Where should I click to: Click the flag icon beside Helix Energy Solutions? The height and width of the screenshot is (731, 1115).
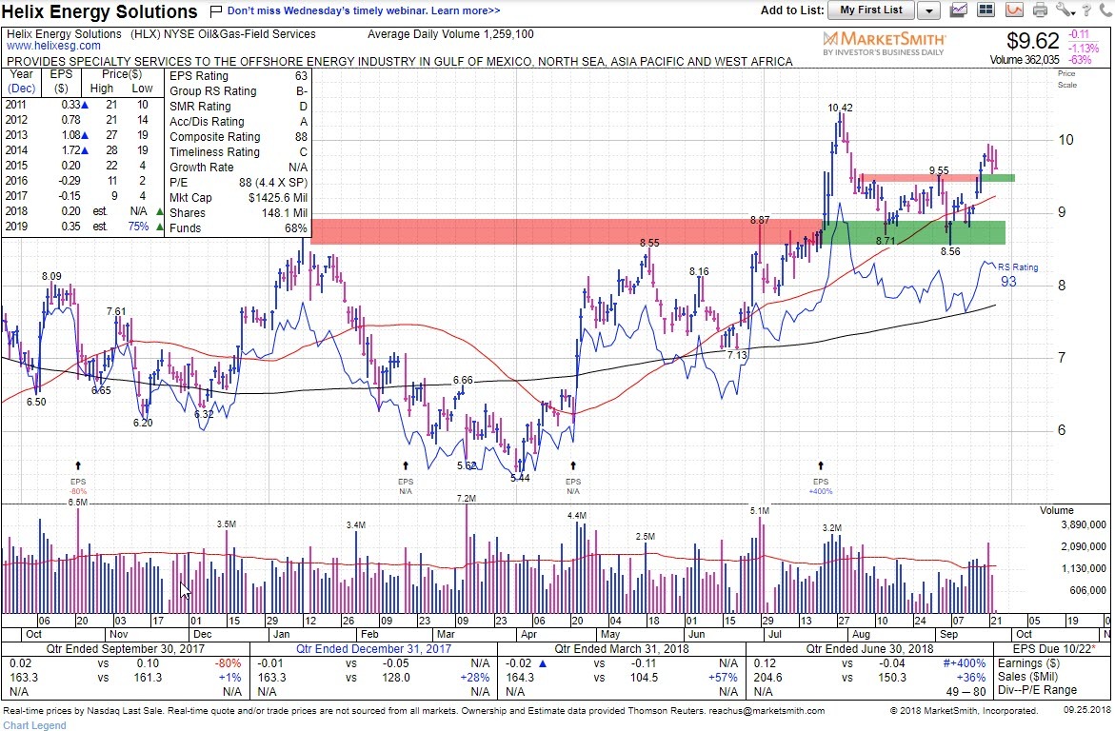215,11
